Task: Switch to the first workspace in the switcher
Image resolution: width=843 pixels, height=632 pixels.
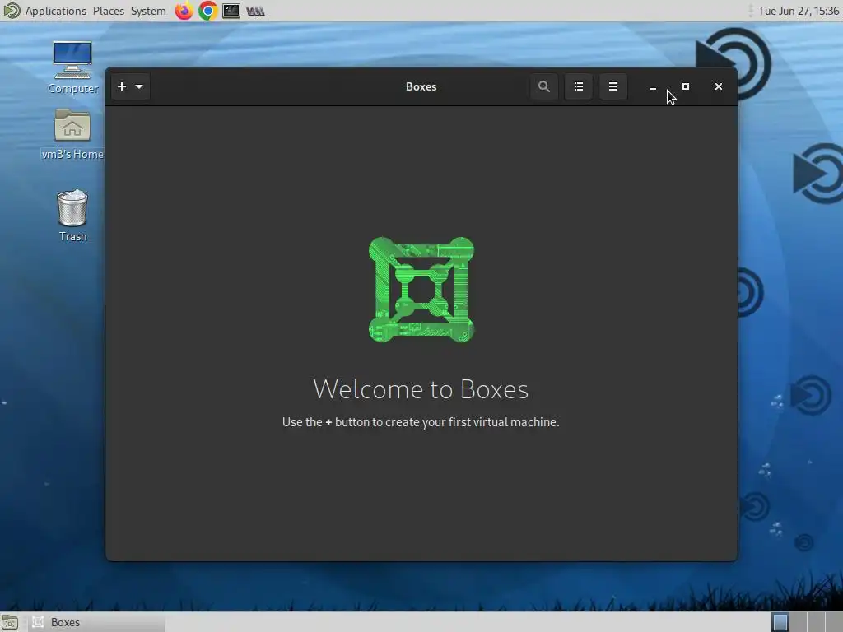Action: [780, 622]
